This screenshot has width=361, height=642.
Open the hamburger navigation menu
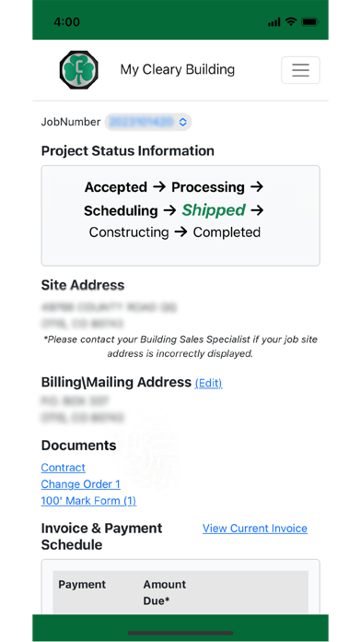[300, 70]
